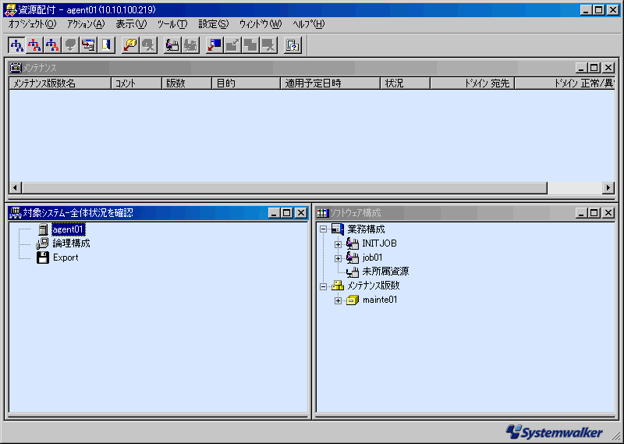Expand the INITJOB tree node
624x444 pixels.
point(338,244)
